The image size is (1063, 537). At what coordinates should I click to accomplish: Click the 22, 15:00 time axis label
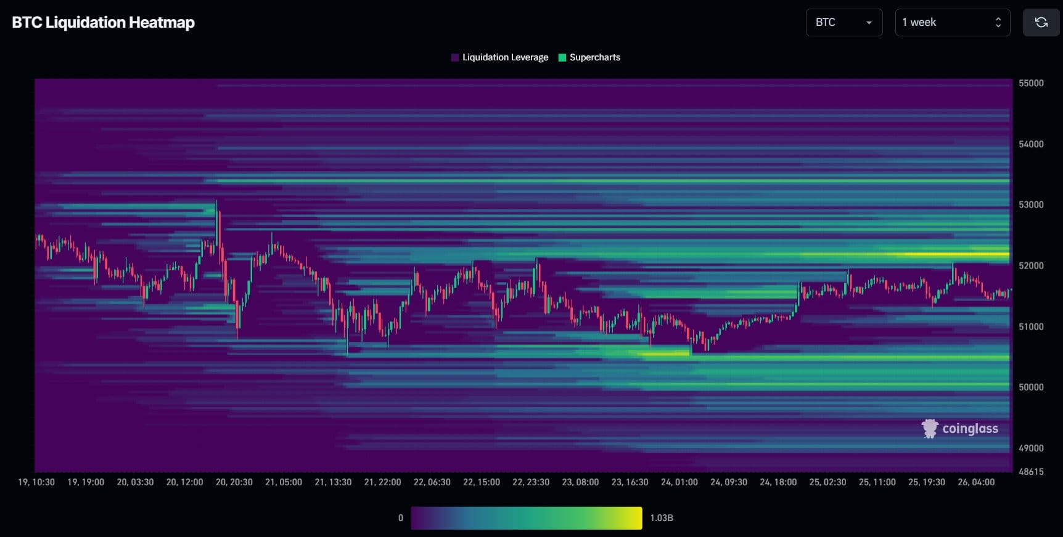pyautogui.click(x=482, y=482)
